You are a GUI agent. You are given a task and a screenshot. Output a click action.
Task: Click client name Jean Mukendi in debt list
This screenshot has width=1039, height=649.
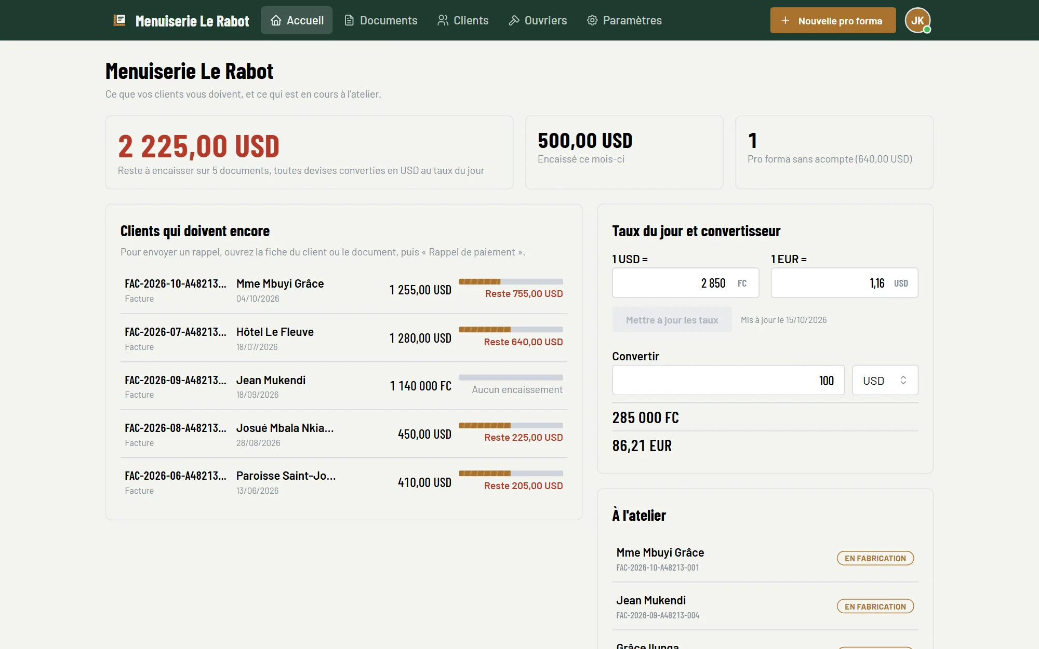point(271,380)
